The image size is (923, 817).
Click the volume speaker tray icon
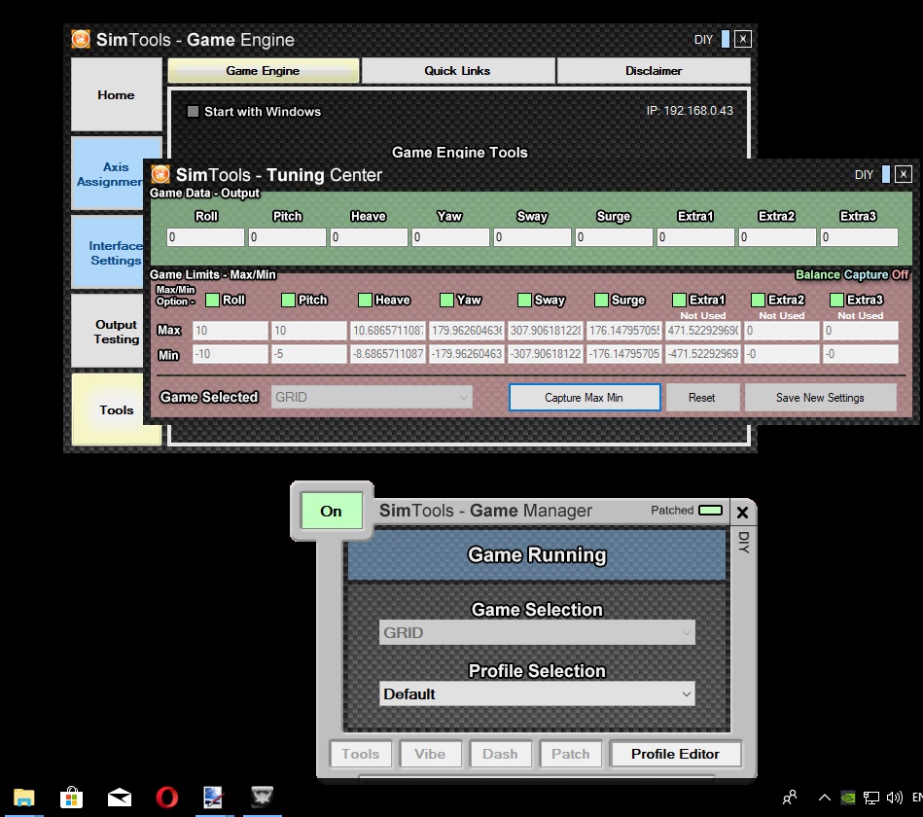[x=894, y=798]
